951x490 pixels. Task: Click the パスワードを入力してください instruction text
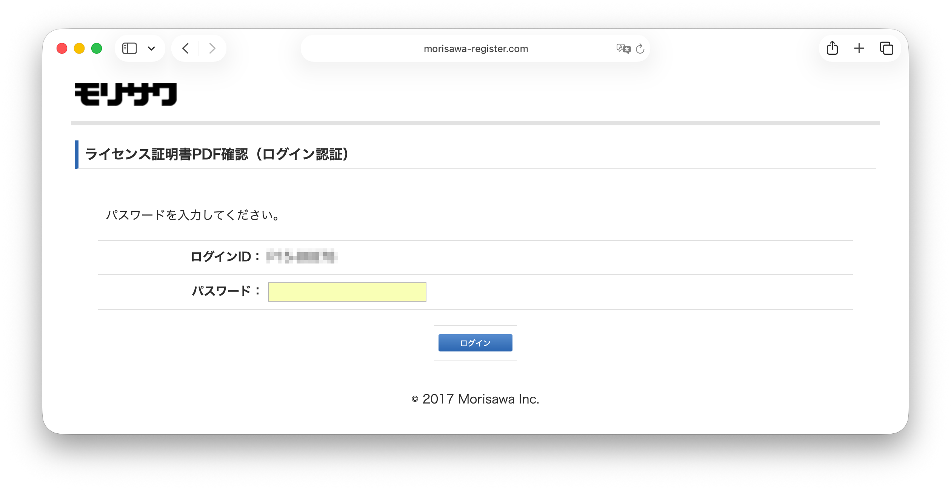192,215
